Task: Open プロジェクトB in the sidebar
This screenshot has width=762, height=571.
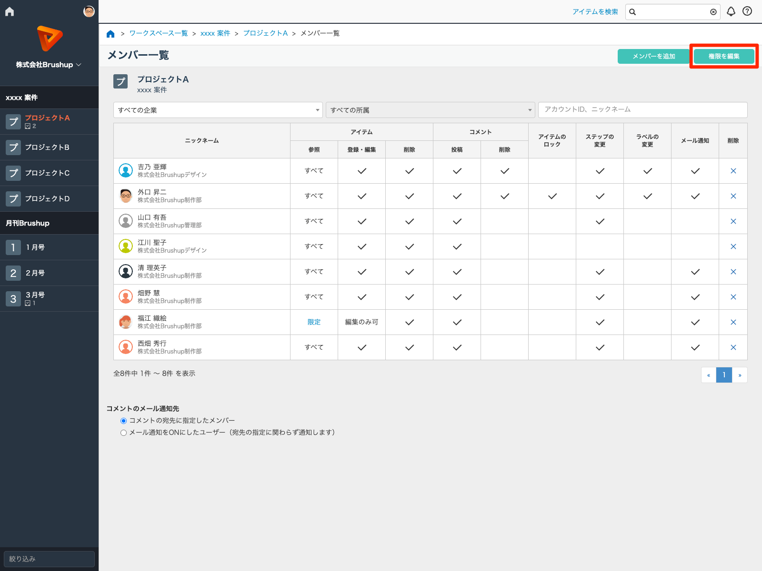Action: click(47, 148)
